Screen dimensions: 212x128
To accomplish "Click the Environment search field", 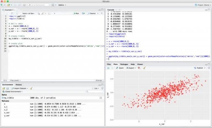I will [94, 92].
